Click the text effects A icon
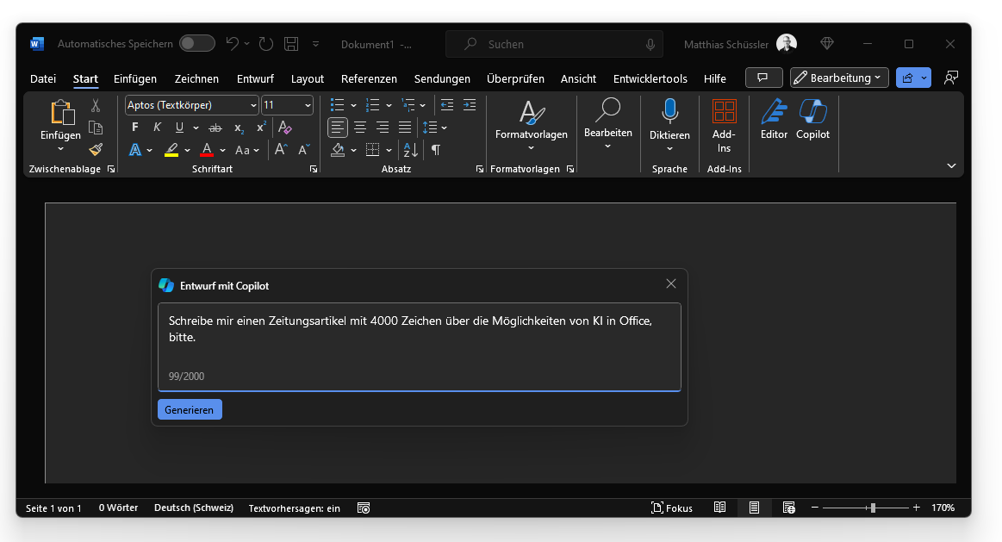This screenshot has width=1002, height=542. [x=135, y=150]
